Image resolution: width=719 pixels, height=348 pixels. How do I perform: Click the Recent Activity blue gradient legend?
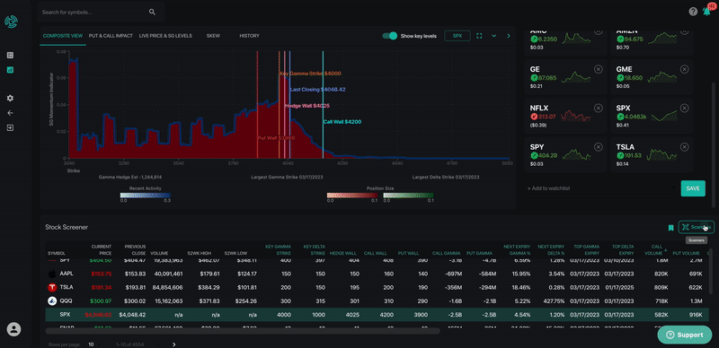point(145,195)
